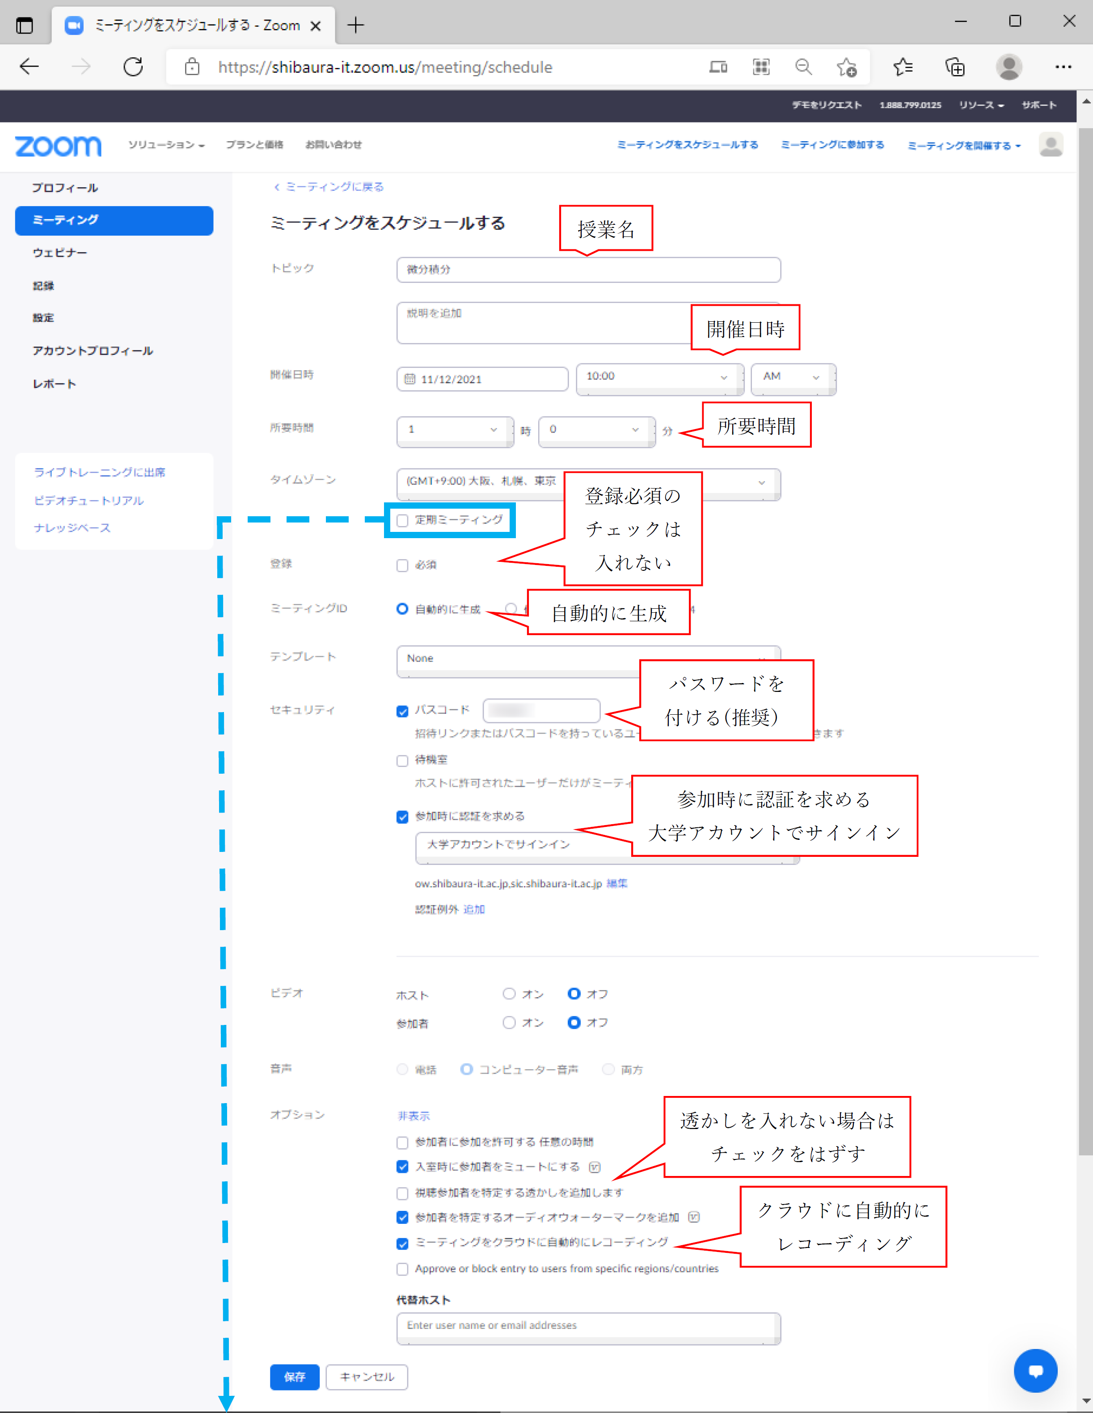The image size is (1093, 1416).
Task: Select 自動的に生成 meeting ID radio
Action: 403,609
